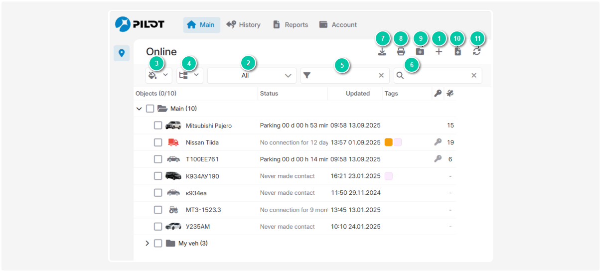Sort by the Updated column header
This screenshot has height=272, width=601.
[x=357, y=94]
